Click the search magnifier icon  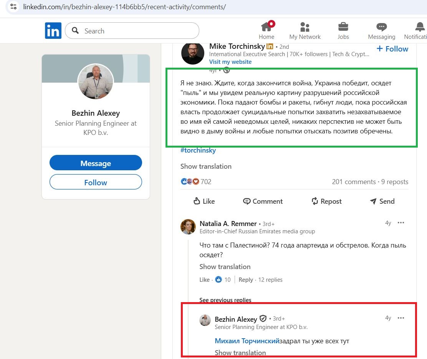[75, 30]
